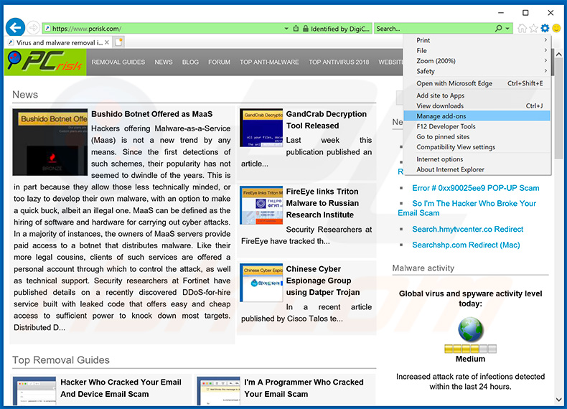The height and width of the screenshot is (409, 567).
Task: Open TOP ANTI-MALWARE nav link
Action: (269, 62)
